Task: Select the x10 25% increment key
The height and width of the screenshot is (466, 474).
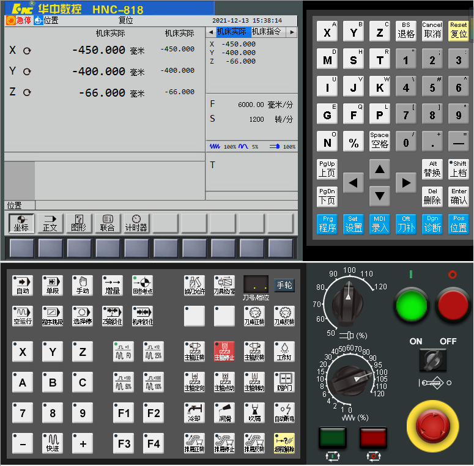Action: 154,352
